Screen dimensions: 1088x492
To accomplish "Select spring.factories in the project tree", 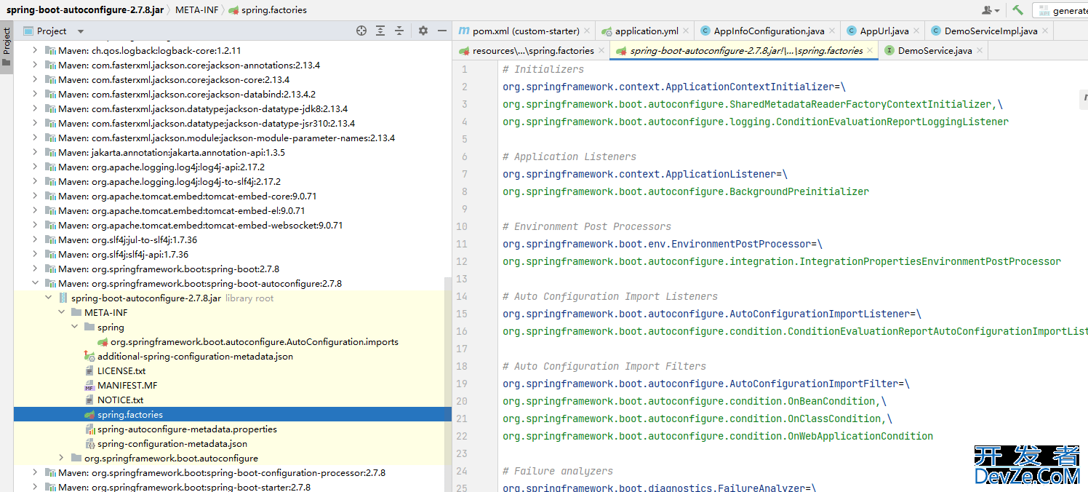I will click(x=233, y=415).
